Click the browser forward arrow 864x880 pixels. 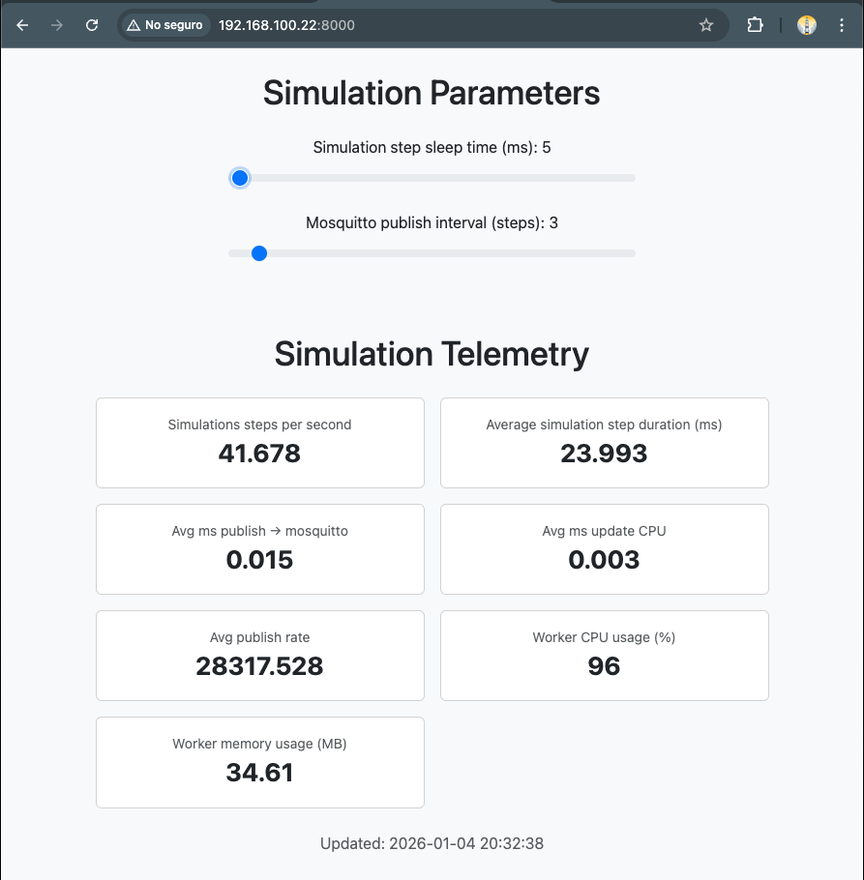coord(57,26)
